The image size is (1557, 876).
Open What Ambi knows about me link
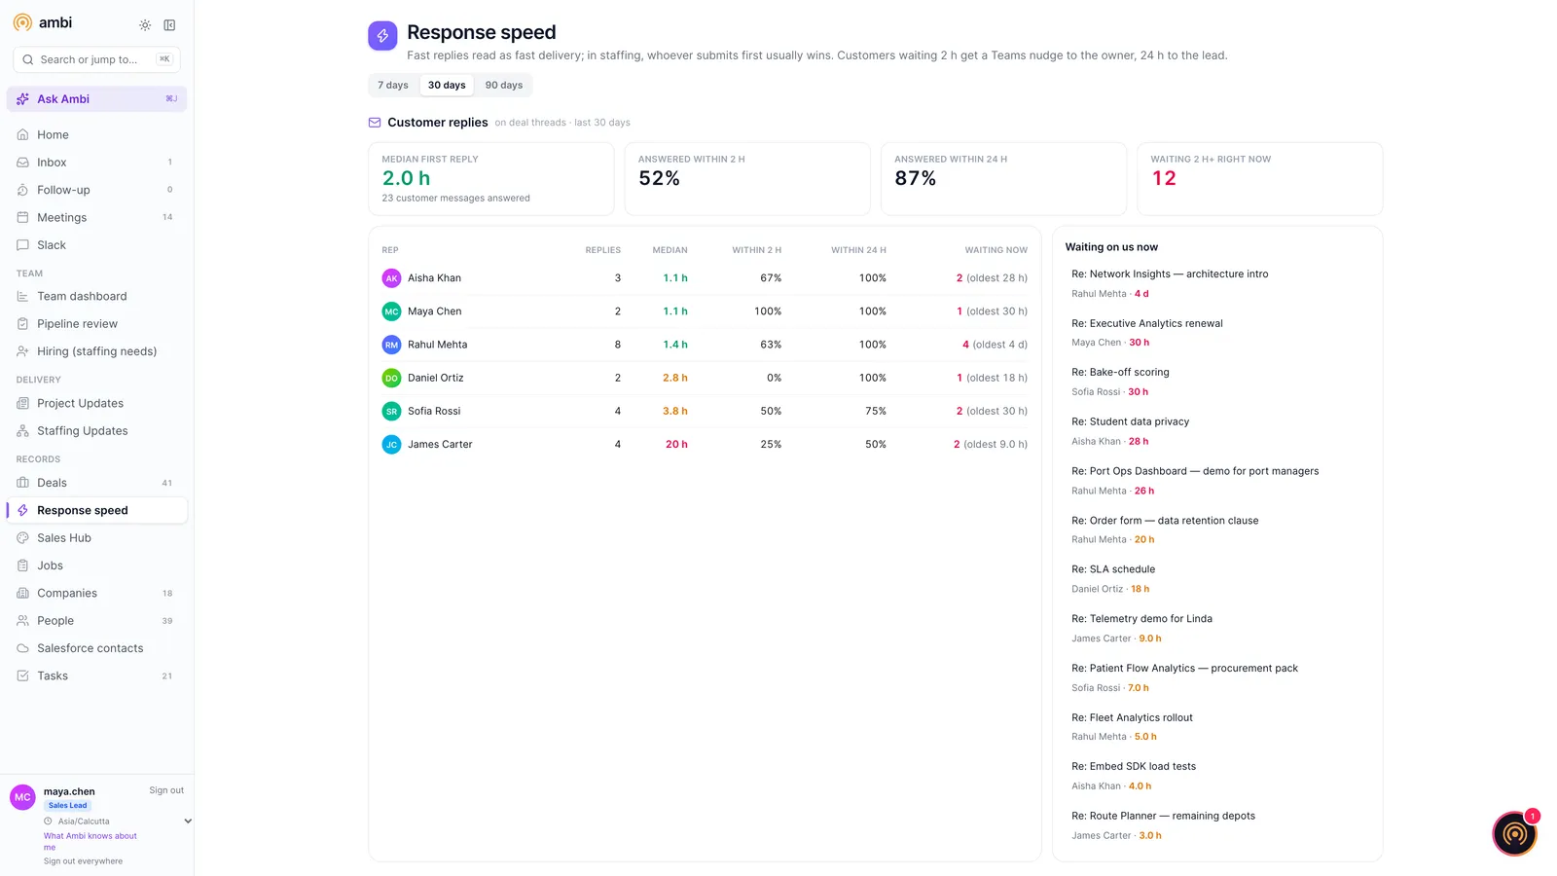pyautogui.click(x=90, y=842)
